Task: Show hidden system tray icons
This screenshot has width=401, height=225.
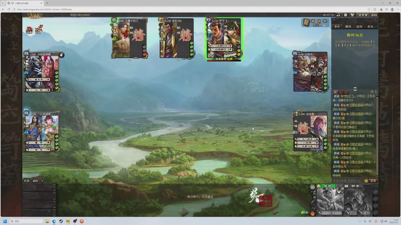Action: coord(360,221)
